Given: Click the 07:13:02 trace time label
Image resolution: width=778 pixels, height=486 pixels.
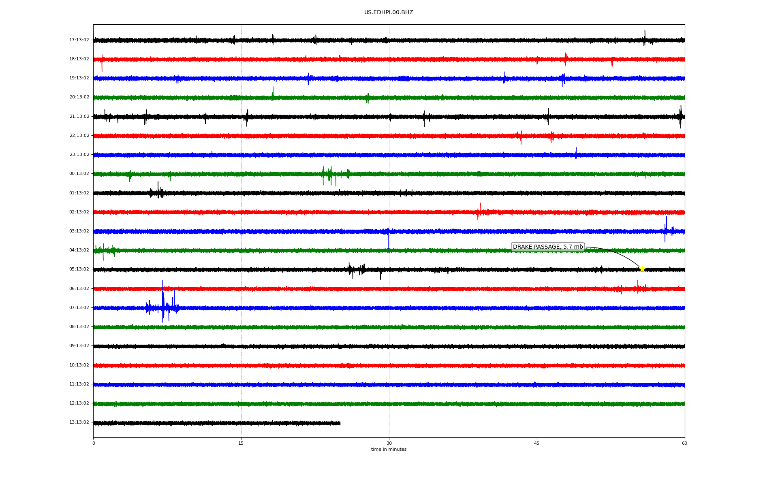Looking at the screenshot, I should [x=79, y=308].
